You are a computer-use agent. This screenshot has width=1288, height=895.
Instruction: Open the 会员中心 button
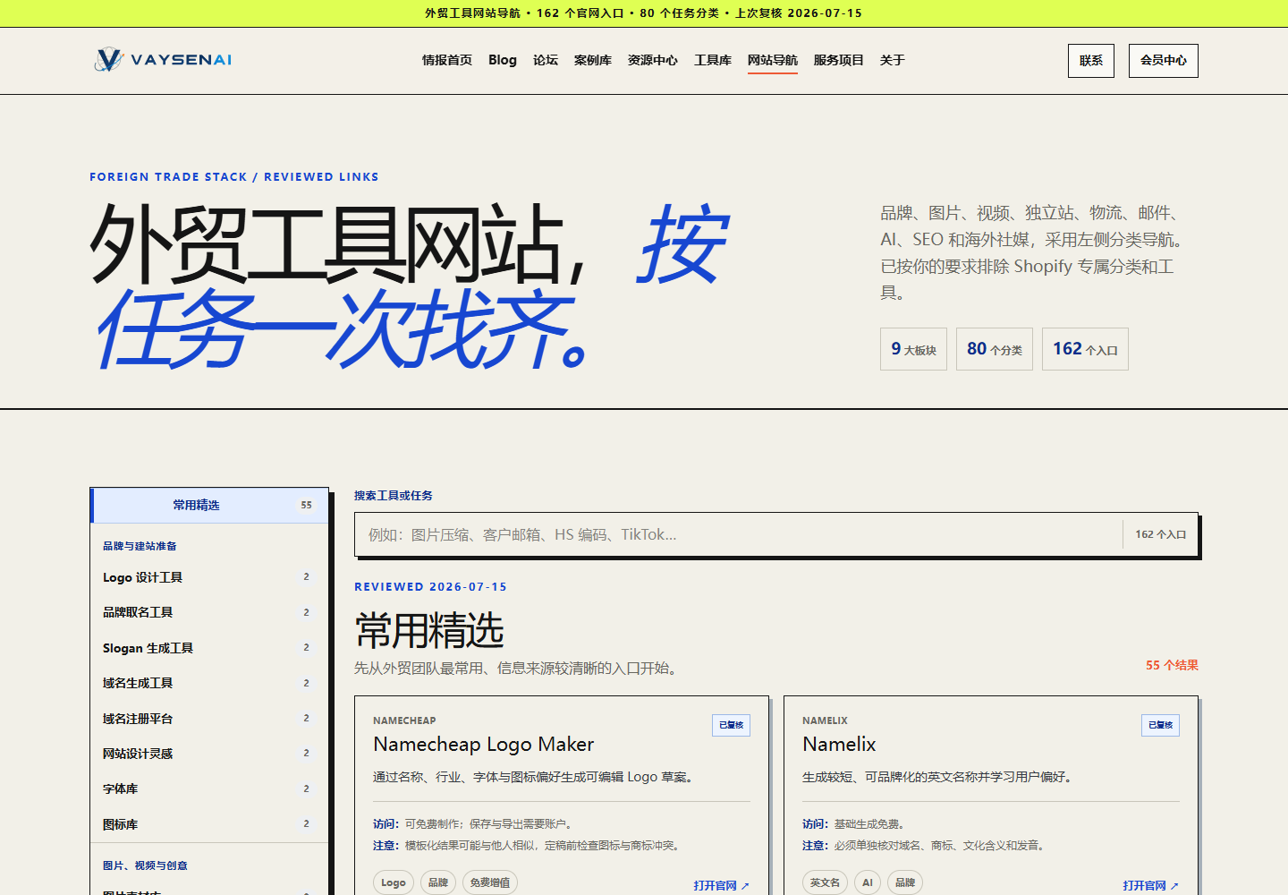click(x=1164, y=61)
